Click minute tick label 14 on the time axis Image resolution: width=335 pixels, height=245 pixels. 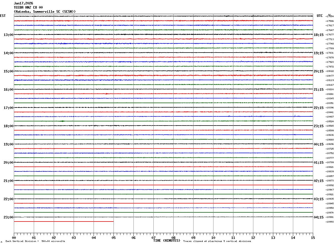(x=293, y=238)
